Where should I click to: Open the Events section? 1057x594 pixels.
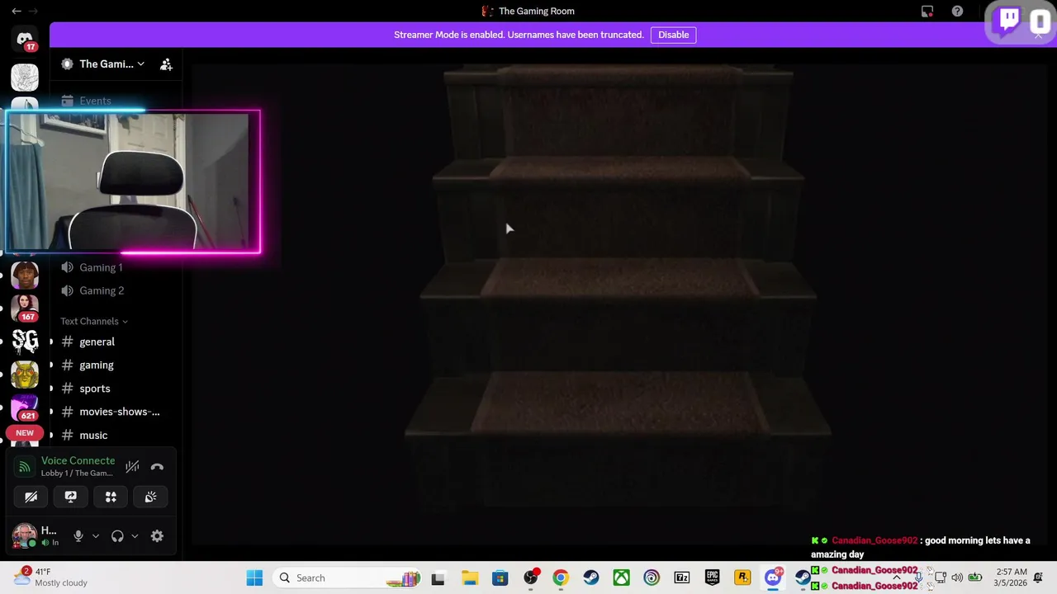[95, 101]
